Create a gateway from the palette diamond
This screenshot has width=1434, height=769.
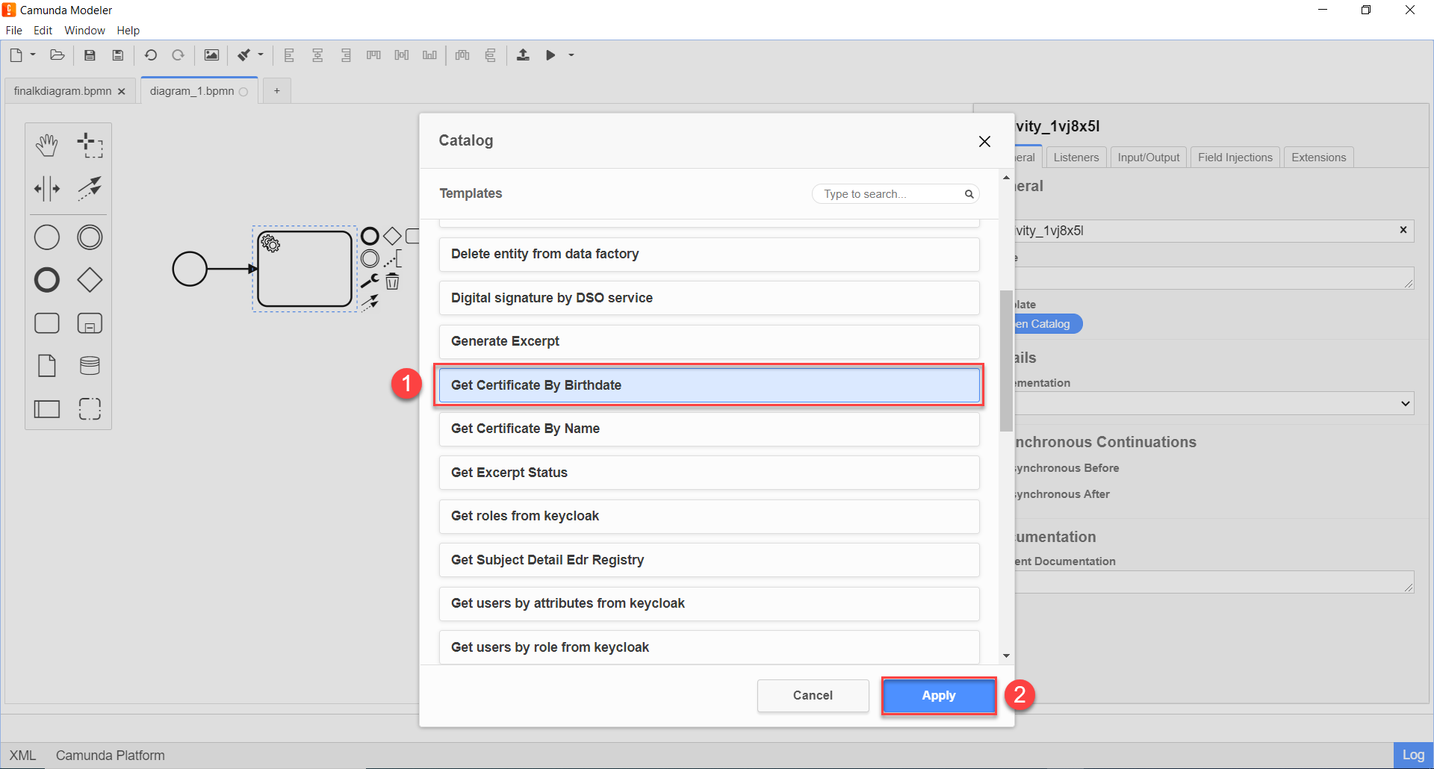(x=90, y=280)
